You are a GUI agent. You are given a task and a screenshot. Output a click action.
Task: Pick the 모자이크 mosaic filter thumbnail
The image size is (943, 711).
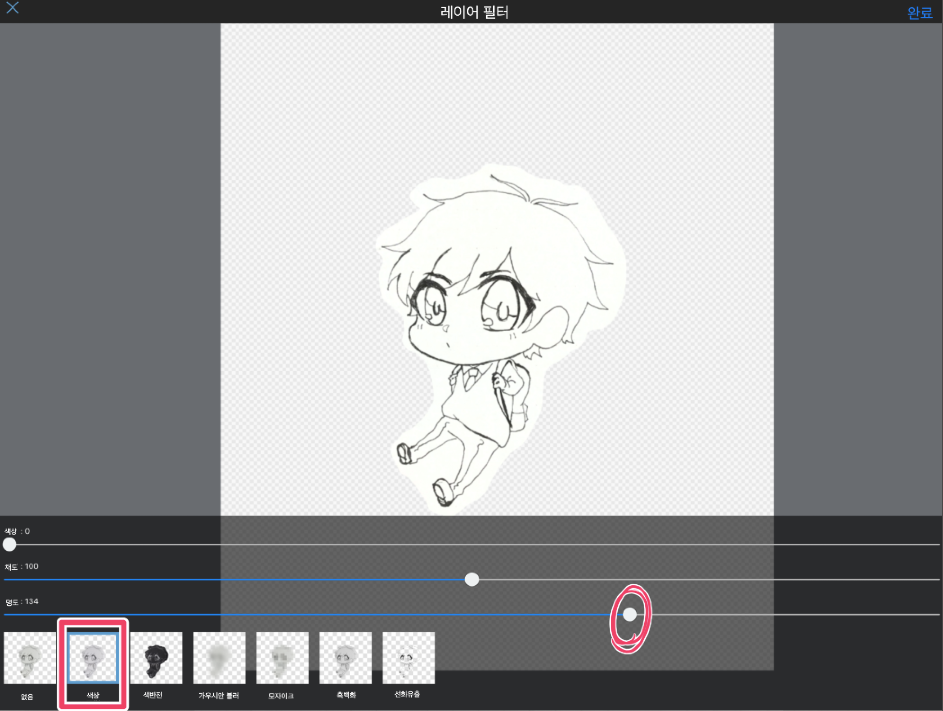tap(283, 658)
